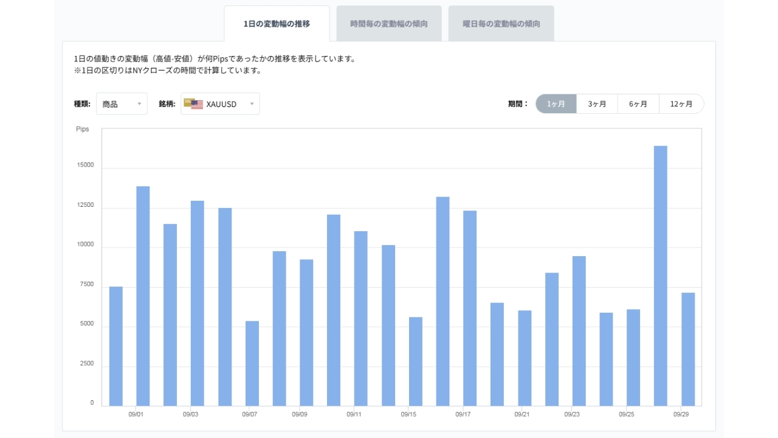Image resolution: width=778 pixels, height=438 pixels.
Task: Click the short bar above 09/07
Action: click(x=252, y=364)
